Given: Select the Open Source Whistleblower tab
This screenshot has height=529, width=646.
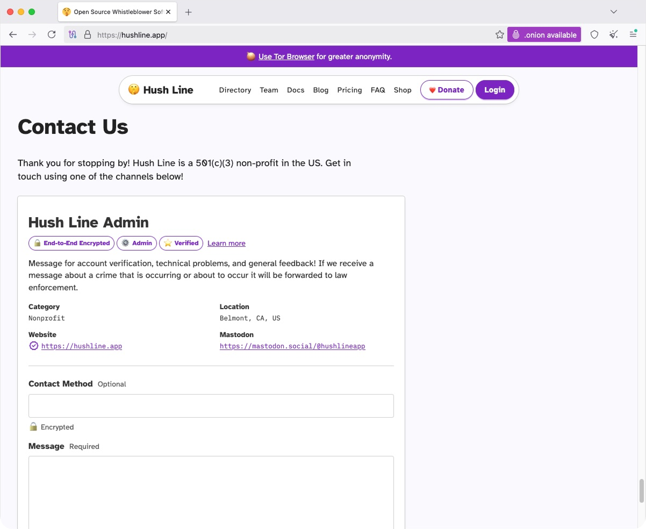Looking at the screenshot, I should pos(117,12).
